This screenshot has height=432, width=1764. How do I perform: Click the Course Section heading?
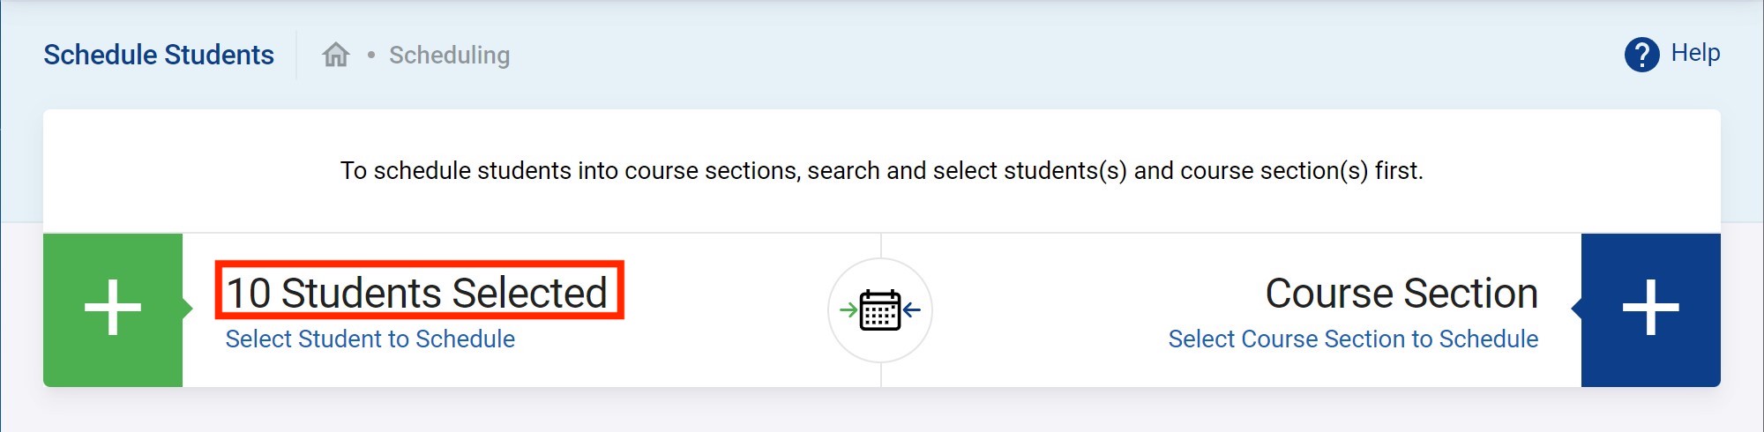click(1401, 293)
